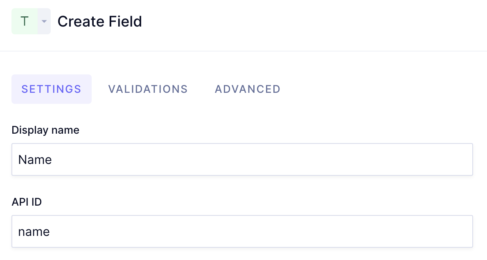Open the field type selector beside Create Field
This screenshot has width=487, height=260.
[44, 21]
